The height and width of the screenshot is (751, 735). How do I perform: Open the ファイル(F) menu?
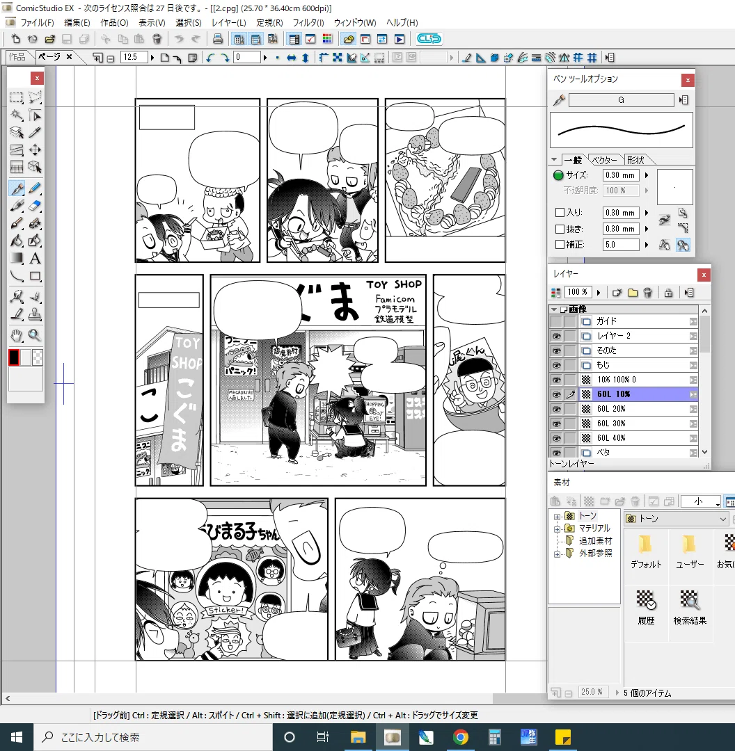[x=38, y=22]
